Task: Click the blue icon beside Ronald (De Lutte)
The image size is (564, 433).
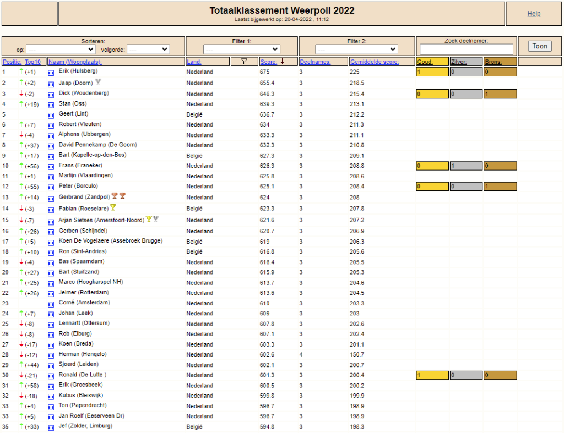Action: coord(51,376)
